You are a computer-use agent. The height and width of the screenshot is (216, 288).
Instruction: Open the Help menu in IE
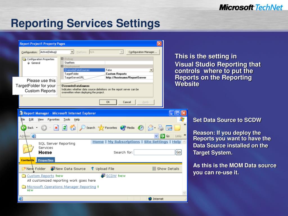tap(77, 119)
